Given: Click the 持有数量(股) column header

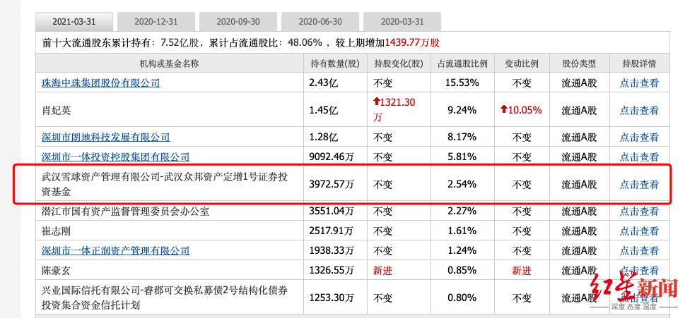Looking at the screenshot, I should coord(335,63).
